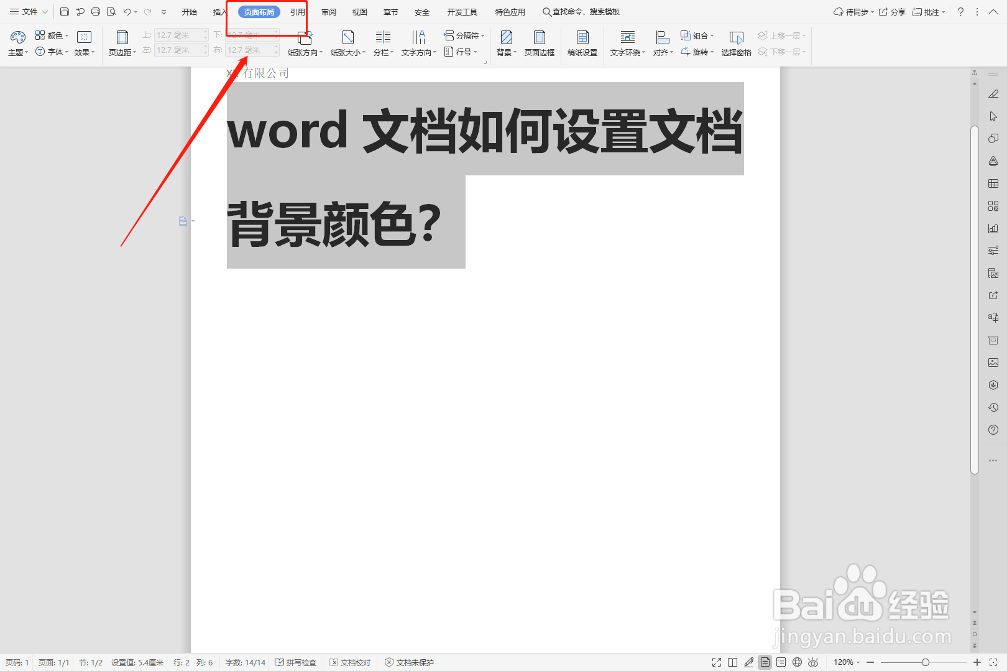Open 稿纸设置 manuscript paper settings
This screenshot has height=671, width=1007.
point(582,44)
